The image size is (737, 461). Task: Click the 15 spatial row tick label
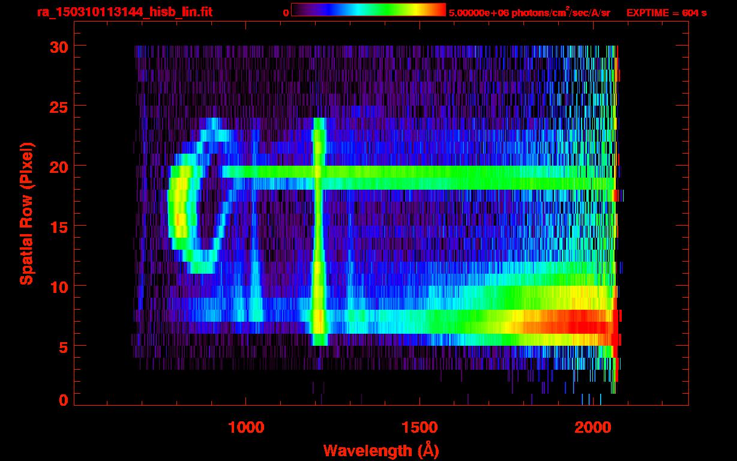coord(58,226)
